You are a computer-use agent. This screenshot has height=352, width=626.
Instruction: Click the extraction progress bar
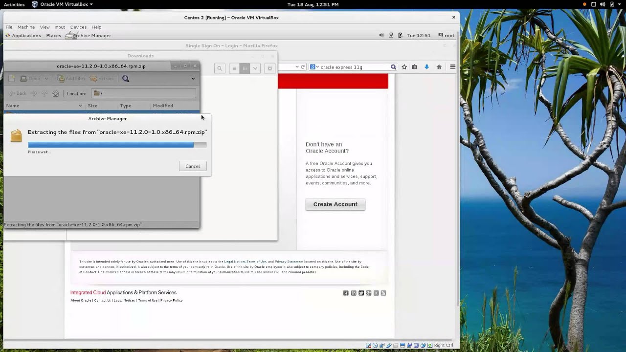click(117, 145)
